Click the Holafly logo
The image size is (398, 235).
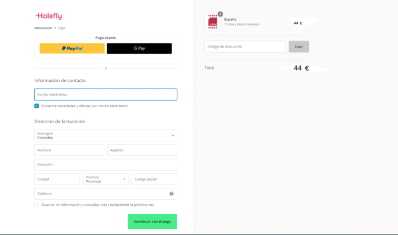pos(48,16)
